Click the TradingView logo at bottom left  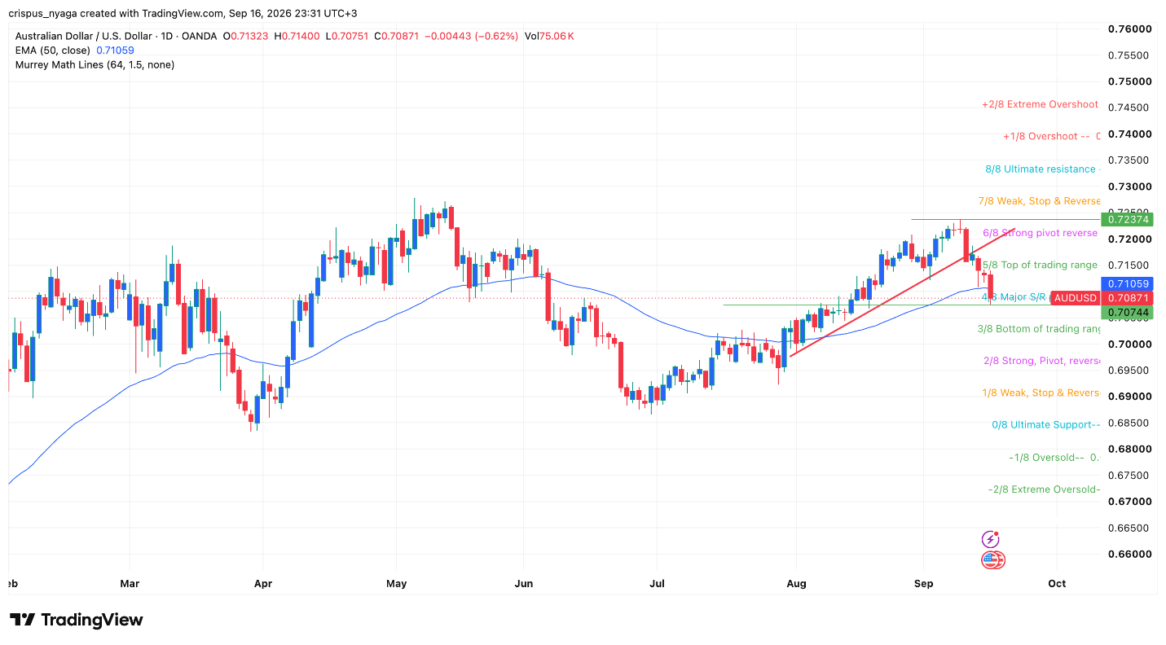pyautogui.click(x=77, y=620)
